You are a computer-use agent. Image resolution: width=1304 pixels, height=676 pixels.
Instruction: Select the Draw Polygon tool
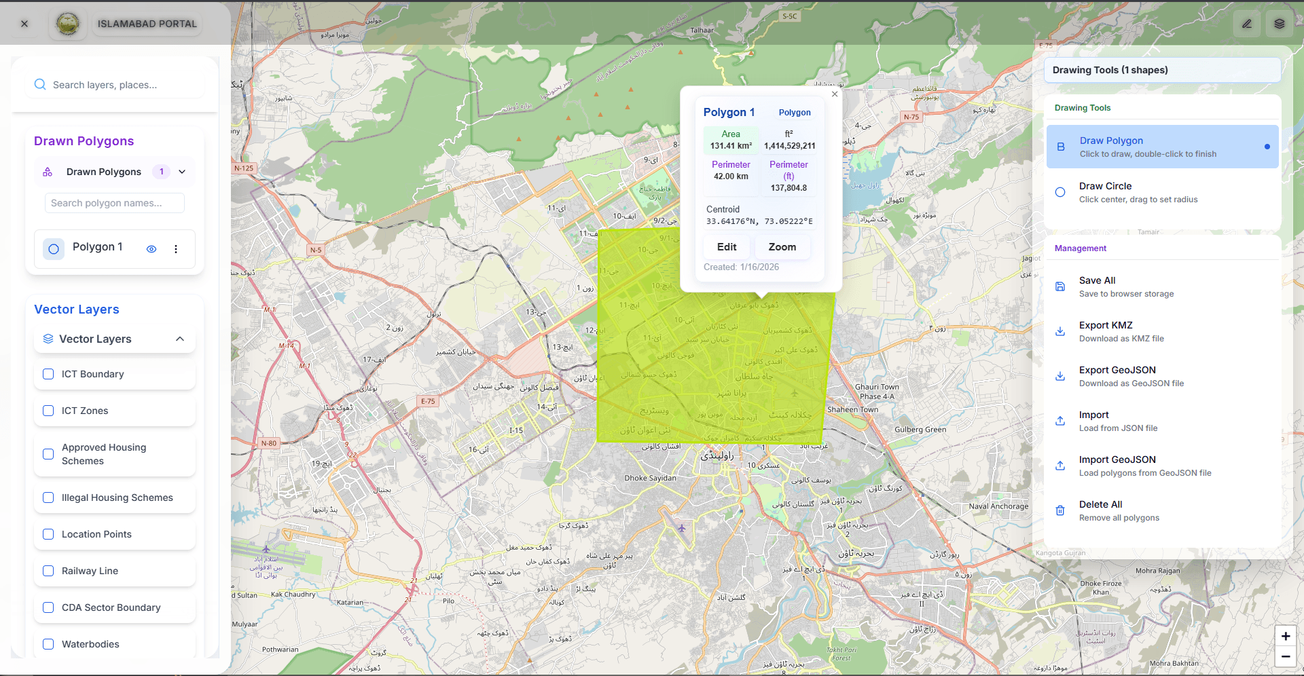[1162, 146]
